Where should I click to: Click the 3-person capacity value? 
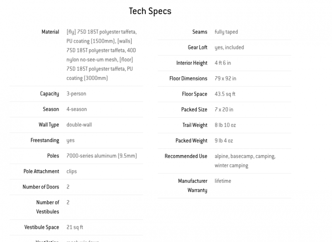(x=76, y=94)
